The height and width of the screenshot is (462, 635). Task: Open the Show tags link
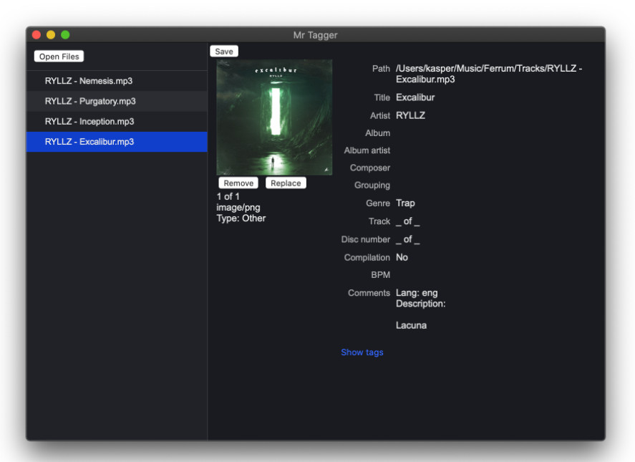pos(362,352)
